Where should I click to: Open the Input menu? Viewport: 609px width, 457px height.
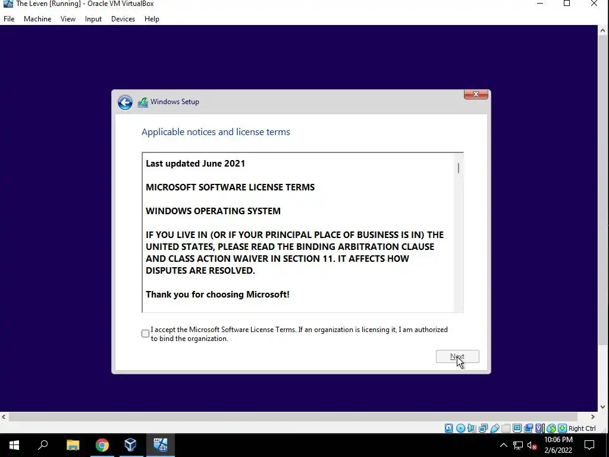coord(93,18)
